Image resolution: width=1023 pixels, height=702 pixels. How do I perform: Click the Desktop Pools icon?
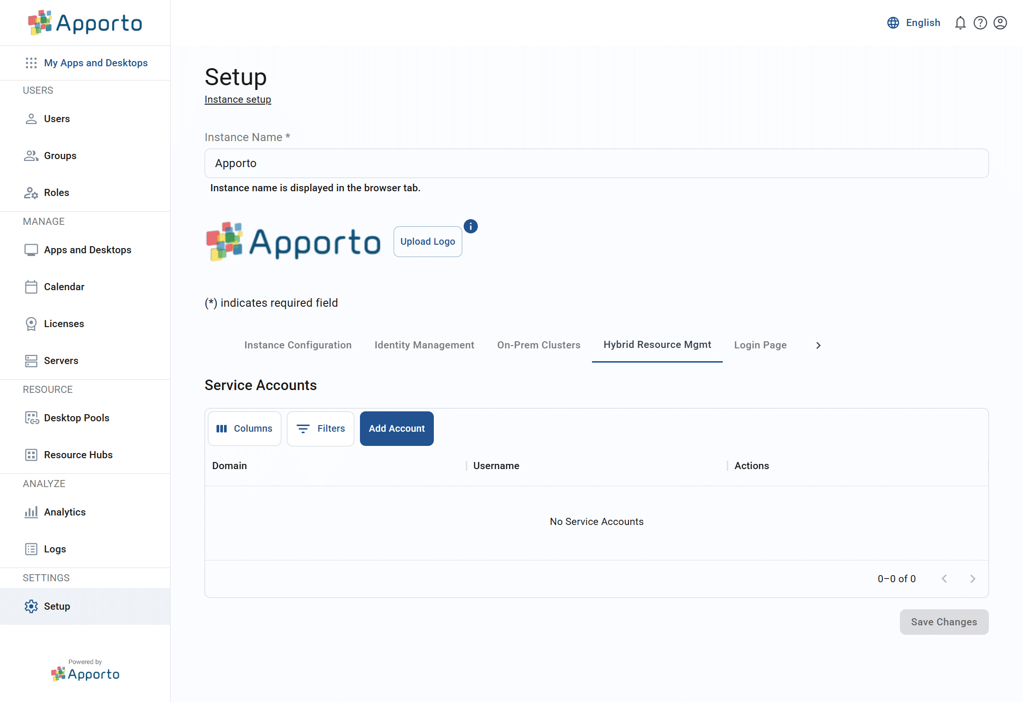(x=31, y=418)
